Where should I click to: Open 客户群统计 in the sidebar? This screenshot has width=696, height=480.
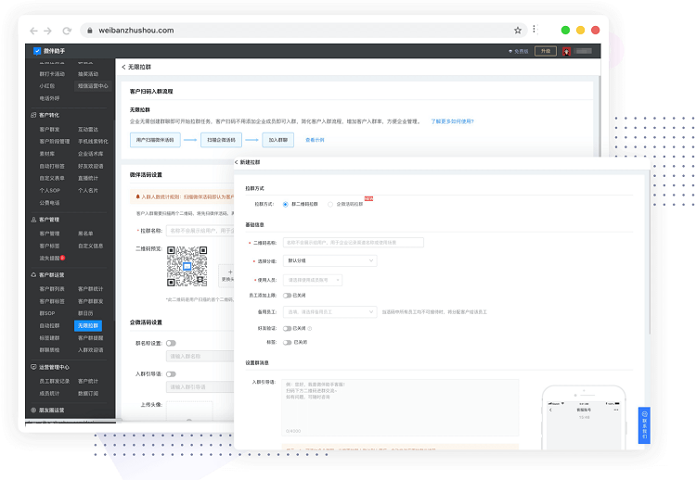point(91,289)
